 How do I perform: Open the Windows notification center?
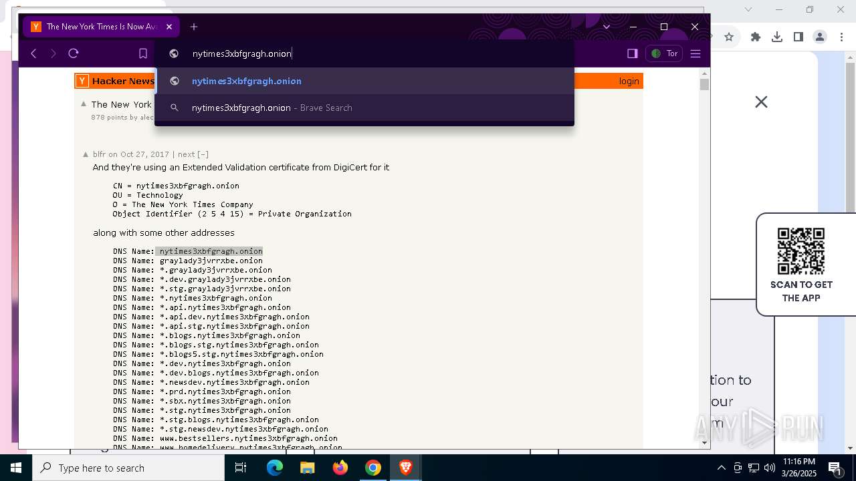pos(835,468)
